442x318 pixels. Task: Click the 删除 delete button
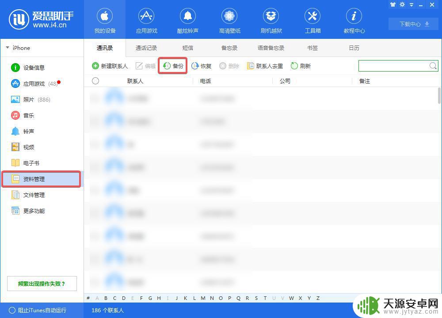click(x=229, y=66)
